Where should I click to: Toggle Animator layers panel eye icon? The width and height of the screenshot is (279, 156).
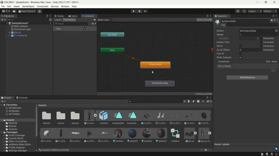tap(95, 20)
